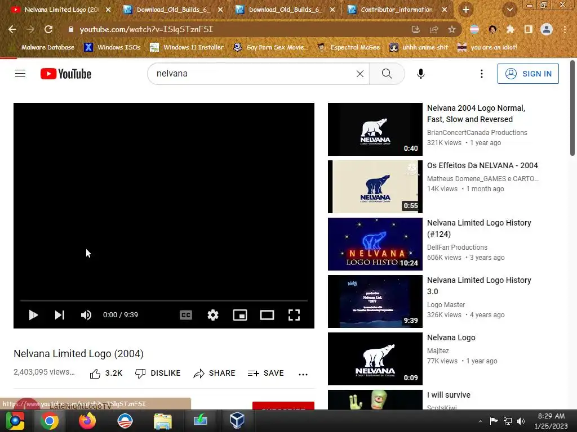Open you are an idiot! bookmark
Viewport: 577px width, 432px height.
point(487,47)
